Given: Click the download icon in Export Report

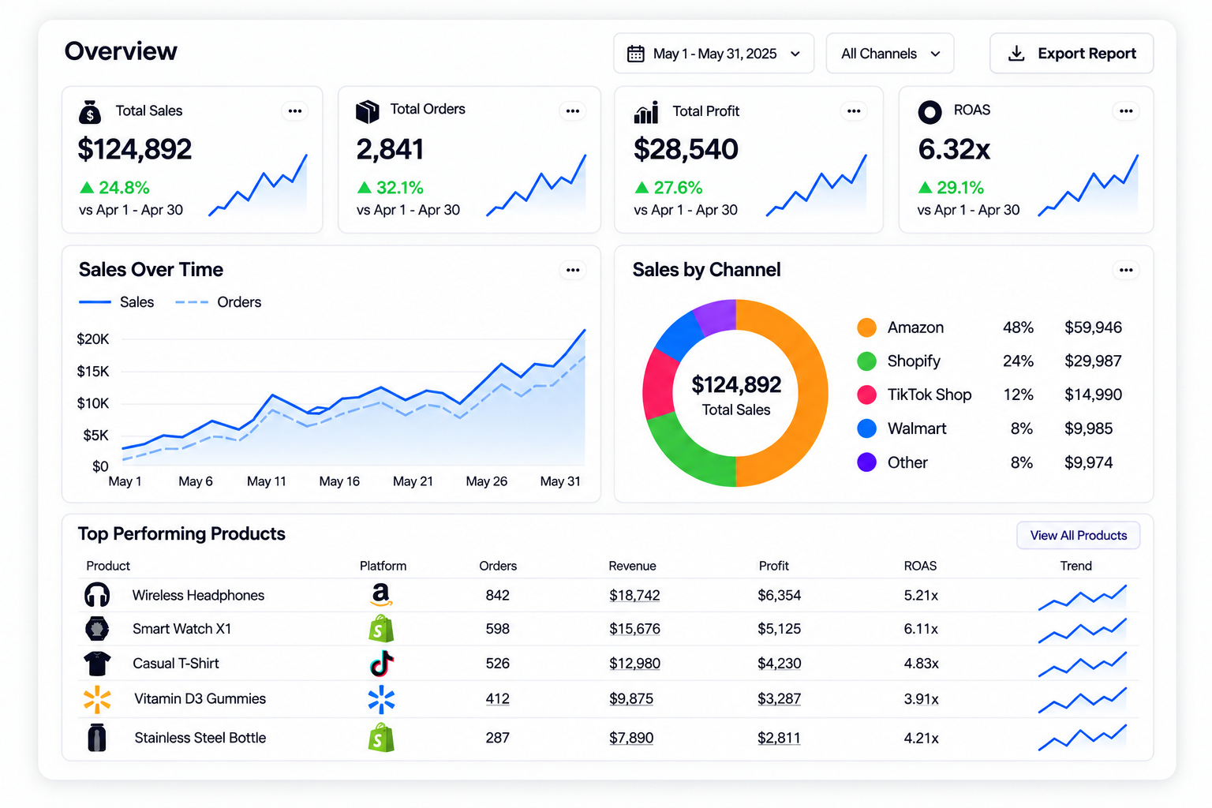Looking at the screenshot, I should coord(1016,54).
